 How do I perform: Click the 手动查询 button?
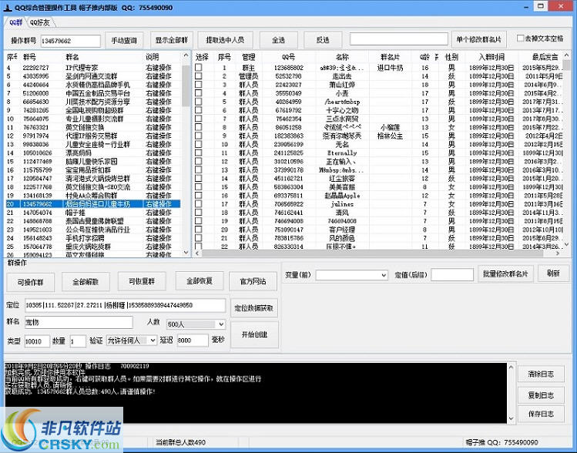[124, 40]
